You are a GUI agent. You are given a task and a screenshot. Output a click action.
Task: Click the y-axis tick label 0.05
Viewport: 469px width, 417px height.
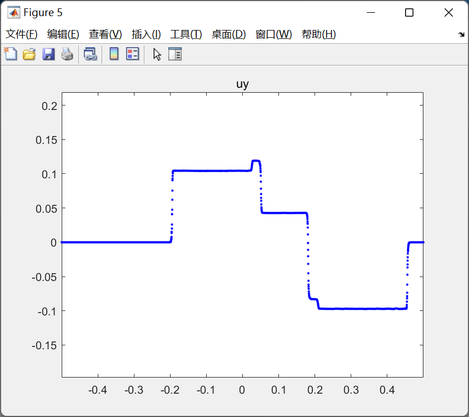[x=46, y=209]
